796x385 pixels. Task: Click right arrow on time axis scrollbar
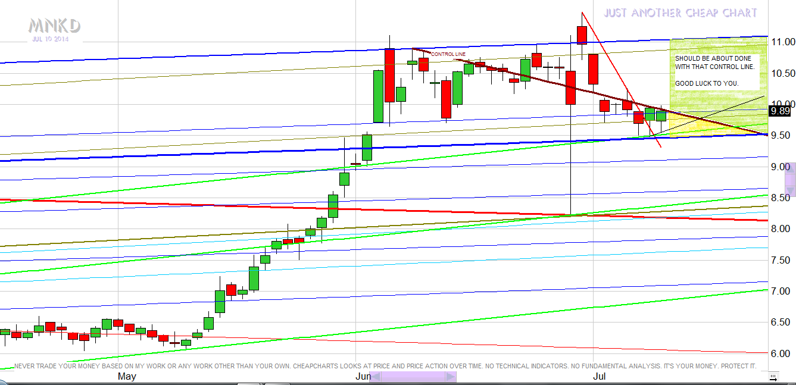(x=451, y=377)
